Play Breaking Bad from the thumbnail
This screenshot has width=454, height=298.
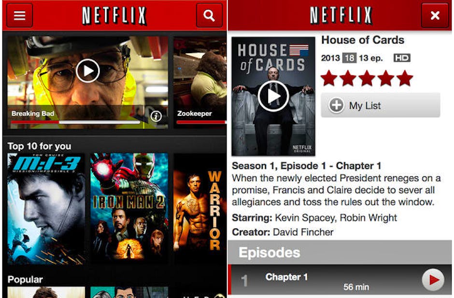click(88, 71)
